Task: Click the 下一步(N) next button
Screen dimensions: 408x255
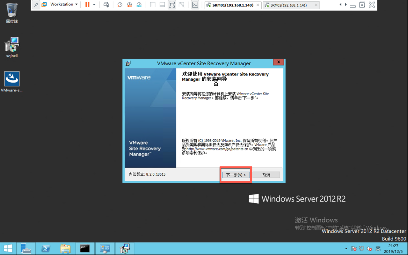Action: (x=236, y=175)
